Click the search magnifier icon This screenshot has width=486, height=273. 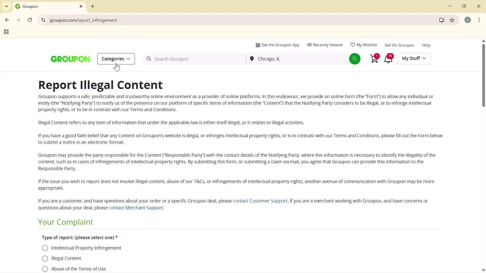click(x=354, y=59)
